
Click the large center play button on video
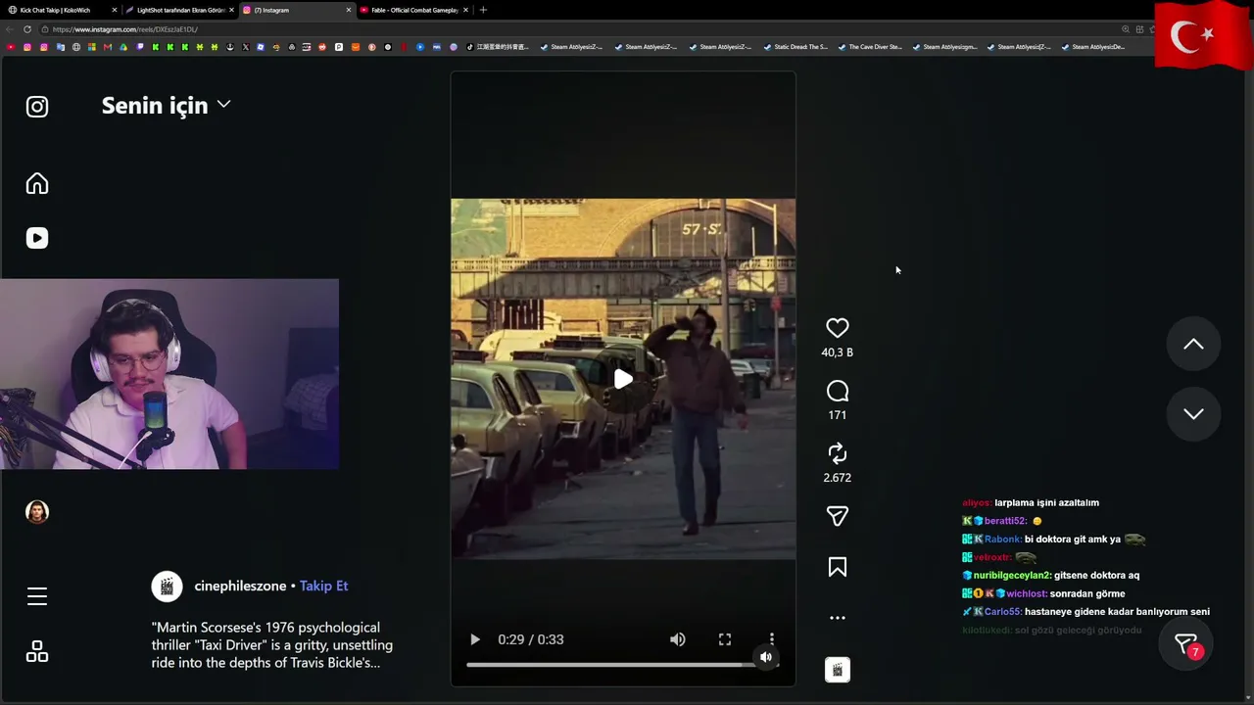point(623,379)
